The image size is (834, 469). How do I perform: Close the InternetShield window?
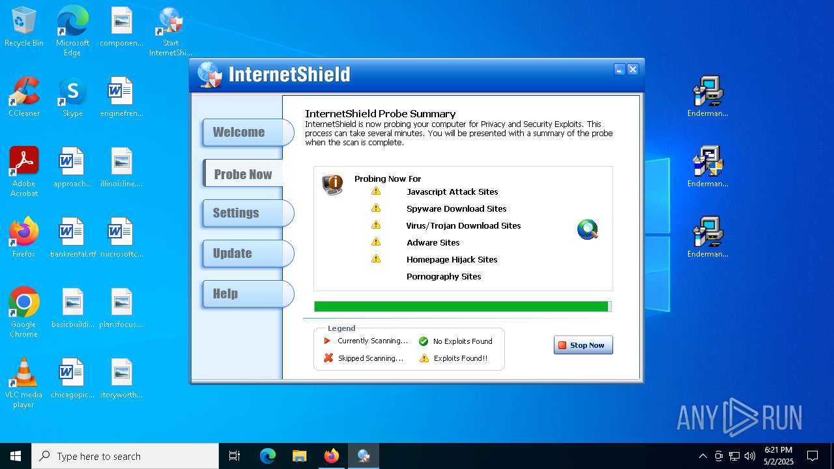pyautogui.click(x=633, y=70)
